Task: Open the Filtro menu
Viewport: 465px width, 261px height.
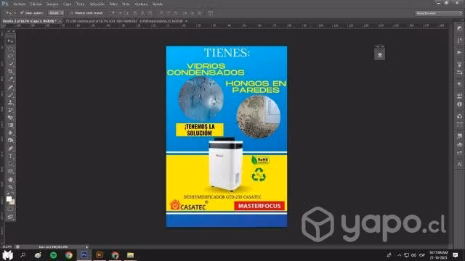Action: tap(113, 4)
